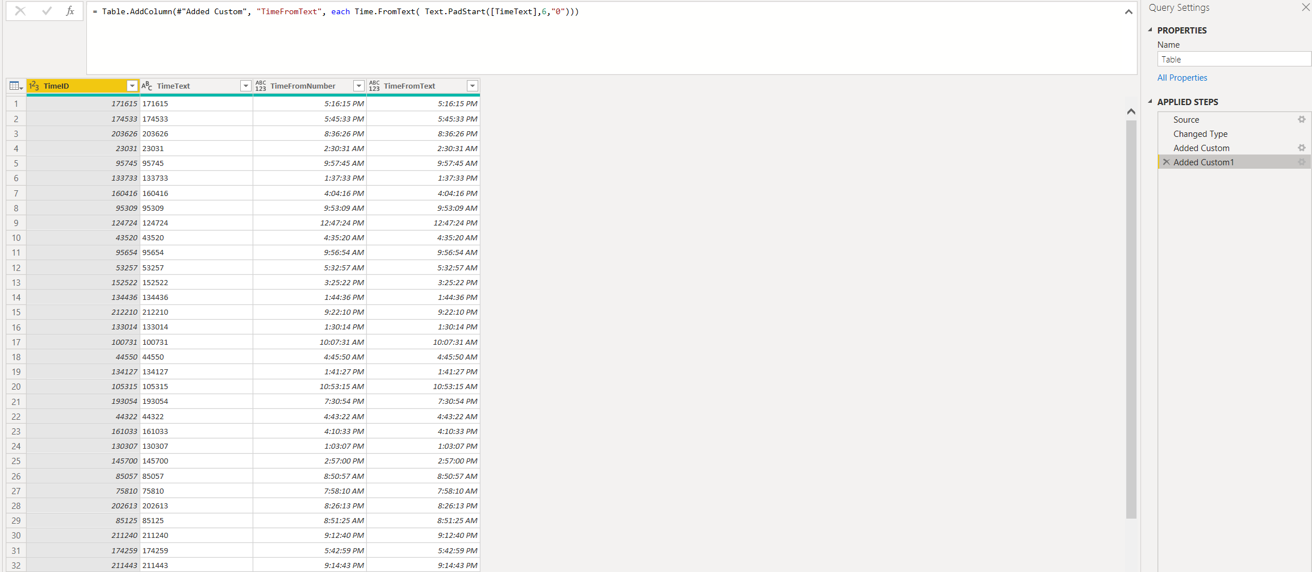Click TimeFromNumber cell 10:07:31 AM
Viewport: 1312px width, 572px height.
(x=310, y=343)
